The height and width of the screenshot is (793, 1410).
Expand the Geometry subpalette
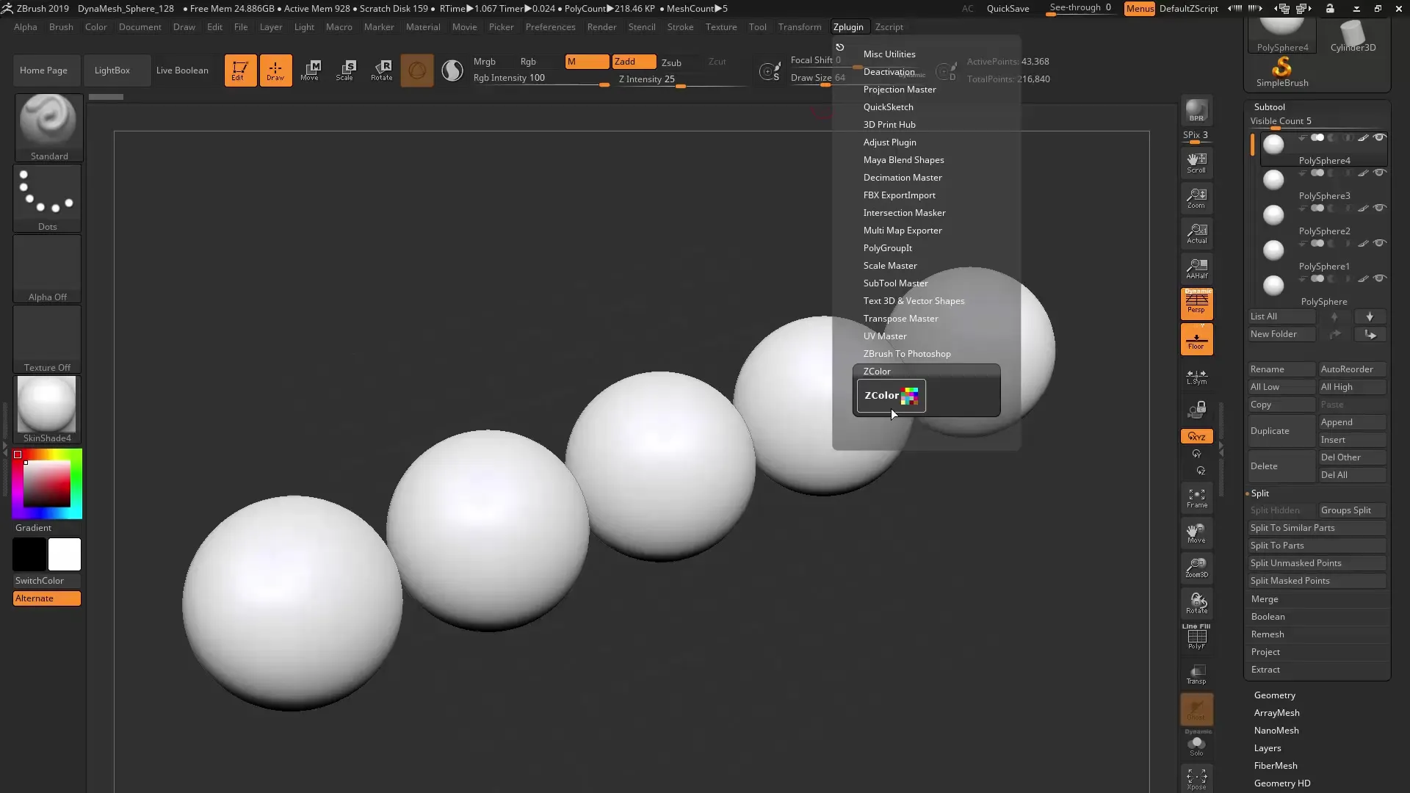pyautogui.click(x=1274, y=695)
